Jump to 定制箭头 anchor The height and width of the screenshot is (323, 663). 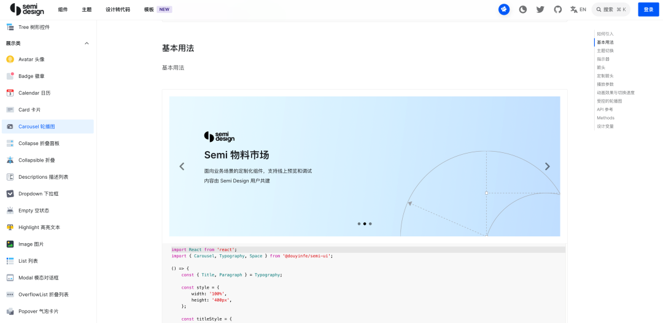(x=605, y=76)
